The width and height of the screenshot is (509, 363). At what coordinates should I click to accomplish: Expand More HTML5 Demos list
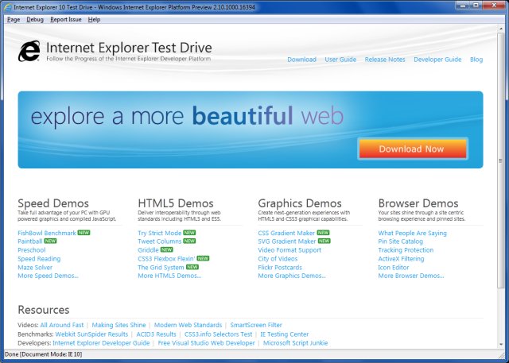169,276
